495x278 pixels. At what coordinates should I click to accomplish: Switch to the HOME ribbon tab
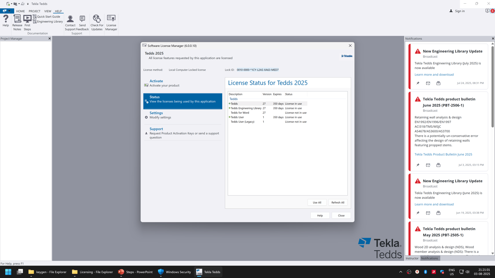[x=20, y=11]
